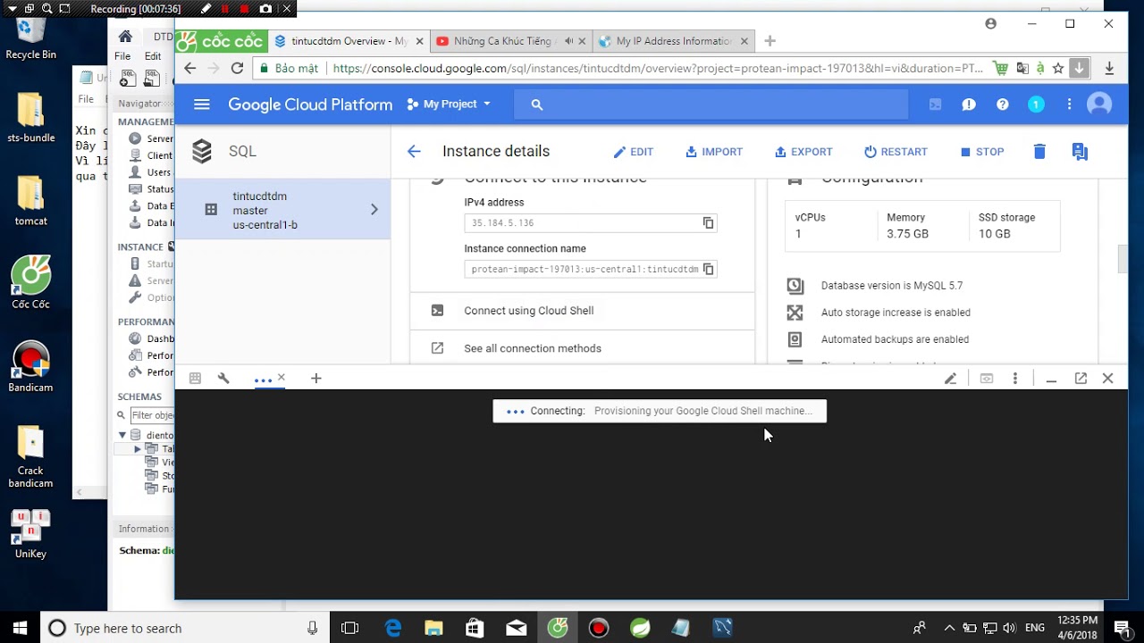
Task: Open the help question mark icon
Action: point(1003,104)
